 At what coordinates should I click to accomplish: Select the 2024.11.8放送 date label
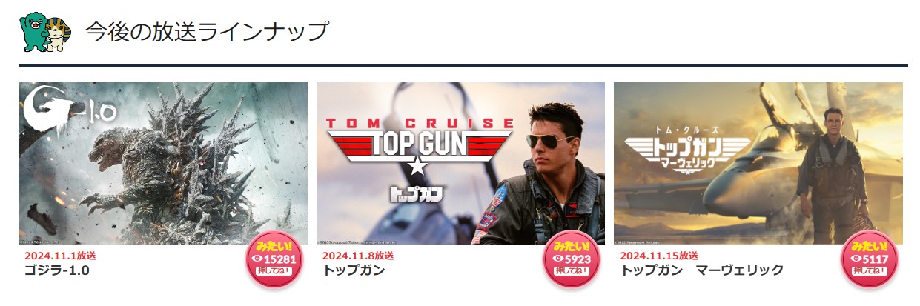coord(358,256)
